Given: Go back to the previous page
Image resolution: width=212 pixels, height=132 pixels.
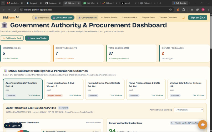Looking at the screenshot, I should tap(4, 10).
